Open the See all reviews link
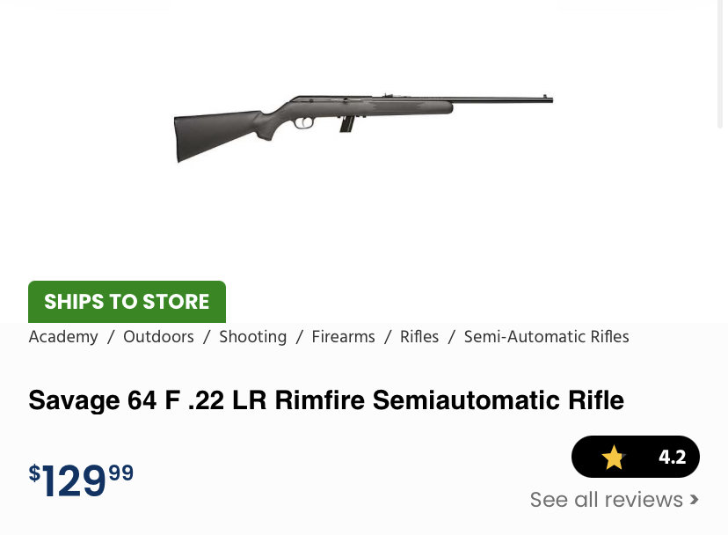 pos(614,500)
